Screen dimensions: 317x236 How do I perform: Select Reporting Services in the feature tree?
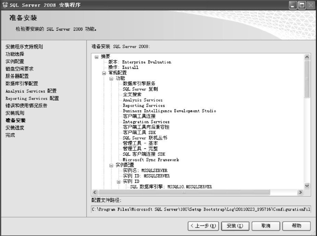coord(144,105)
